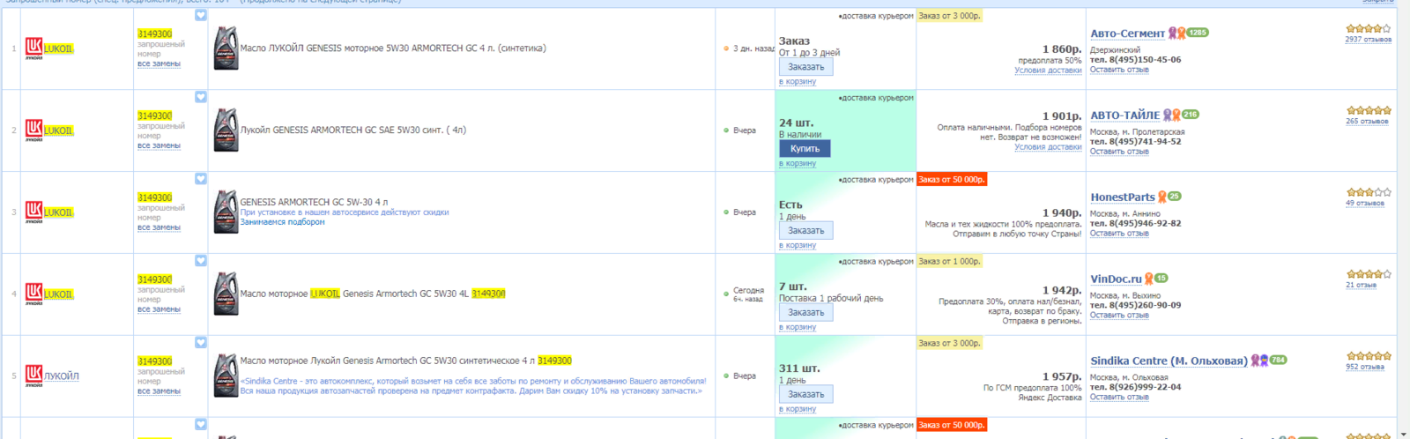Click green 216 badge by АВТО-ТАЙЛЕ
This screenshot has width=1410, height=439.
tap(1191, 115)
